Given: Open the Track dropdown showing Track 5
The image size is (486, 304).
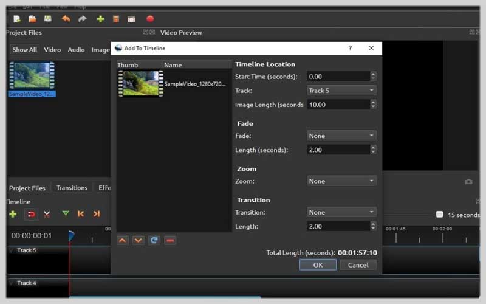Looking at the screenshot, I should pos(341,91).
